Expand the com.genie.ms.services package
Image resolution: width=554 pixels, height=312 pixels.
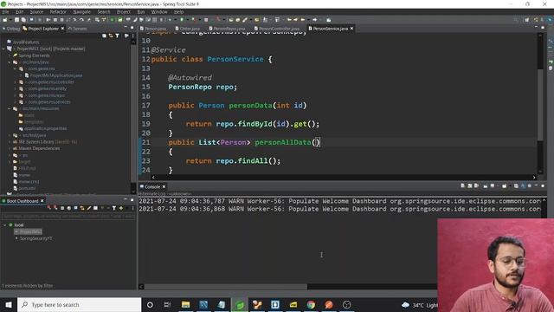click(16, 102)
